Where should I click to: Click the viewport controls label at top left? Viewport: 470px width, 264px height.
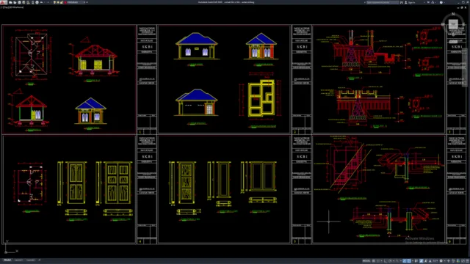(12, 7)
